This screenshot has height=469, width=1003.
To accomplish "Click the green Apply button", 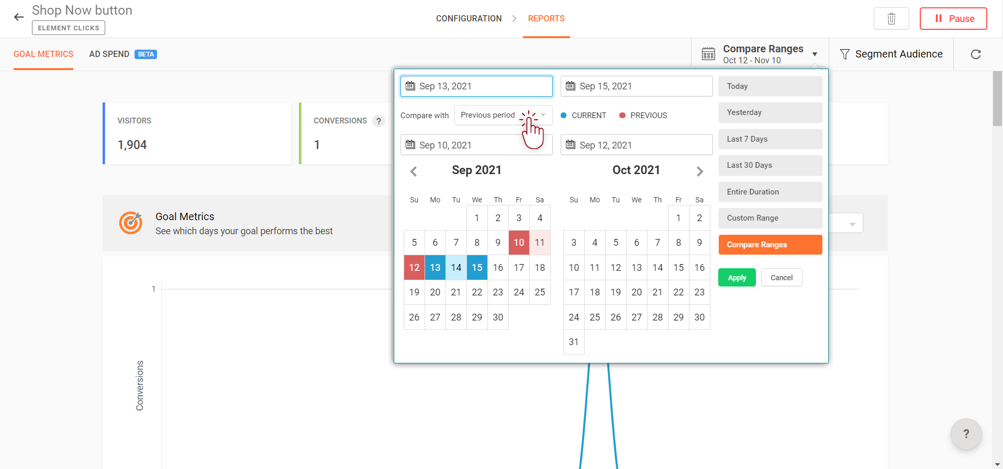I will coord(737,278).
